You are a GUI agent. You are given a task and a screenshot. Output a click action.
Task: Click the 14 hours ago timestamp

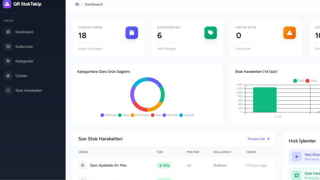pyautogui.click(x=256, y=165)
